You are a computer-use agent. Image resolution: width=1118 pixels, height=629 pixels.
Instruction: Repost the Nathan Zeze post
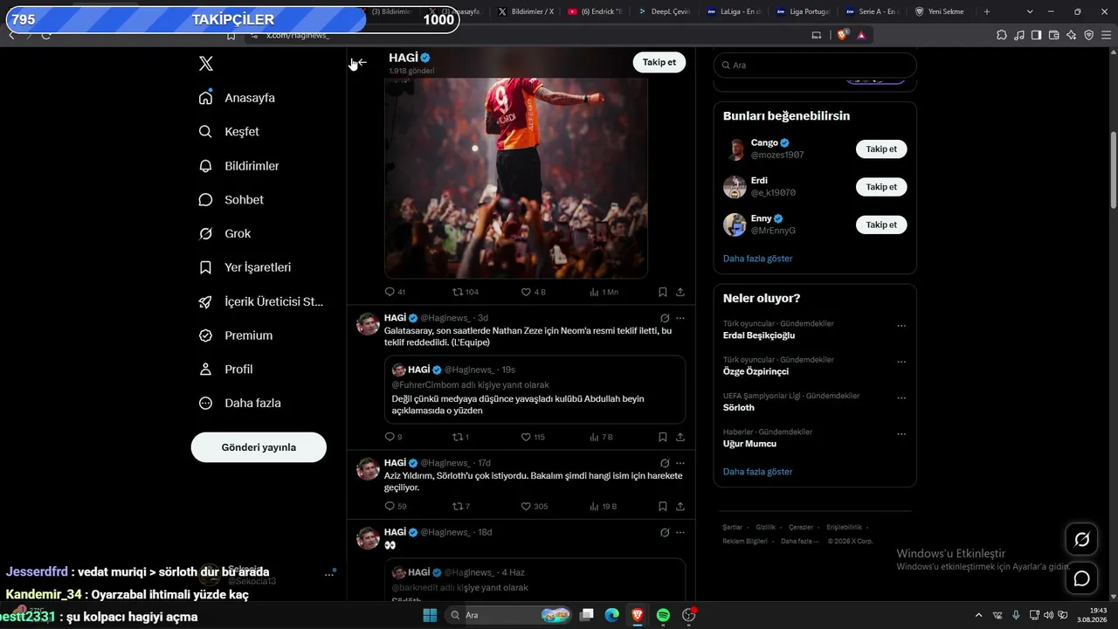(460, 437)
